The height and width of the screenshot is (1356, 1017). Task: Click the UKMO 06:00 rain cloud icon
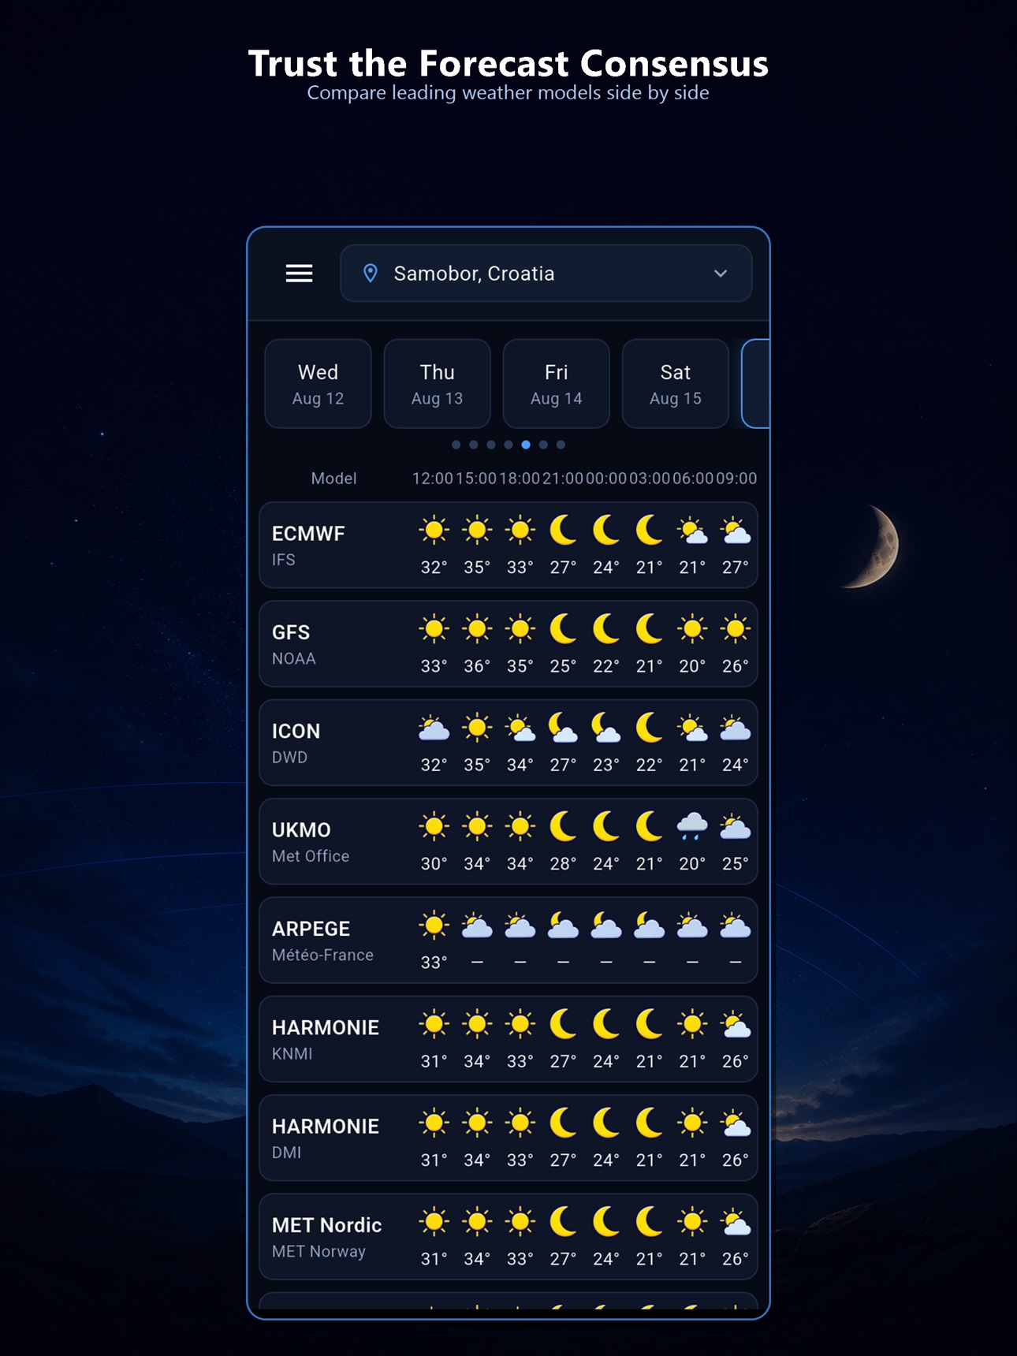(x=692, y=827)
